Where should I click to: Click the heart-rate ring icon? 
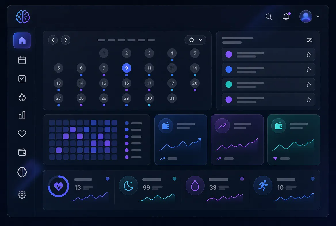[x=58, y=186]
